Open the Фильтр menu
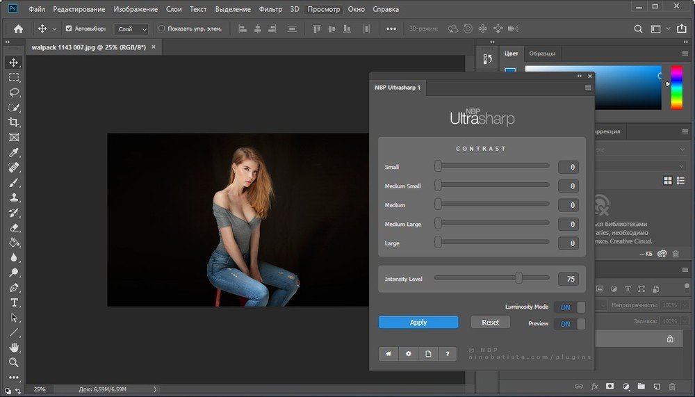 (x=270, y=10)
